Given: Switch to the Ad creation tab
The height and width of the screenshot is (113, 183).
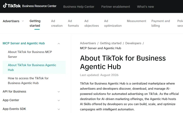Looking at the screenshot, I should (x=57, y=23).
